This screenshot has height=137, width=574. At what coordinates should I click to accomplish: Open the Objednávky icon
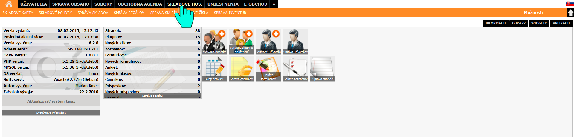(x=214, y=69)
